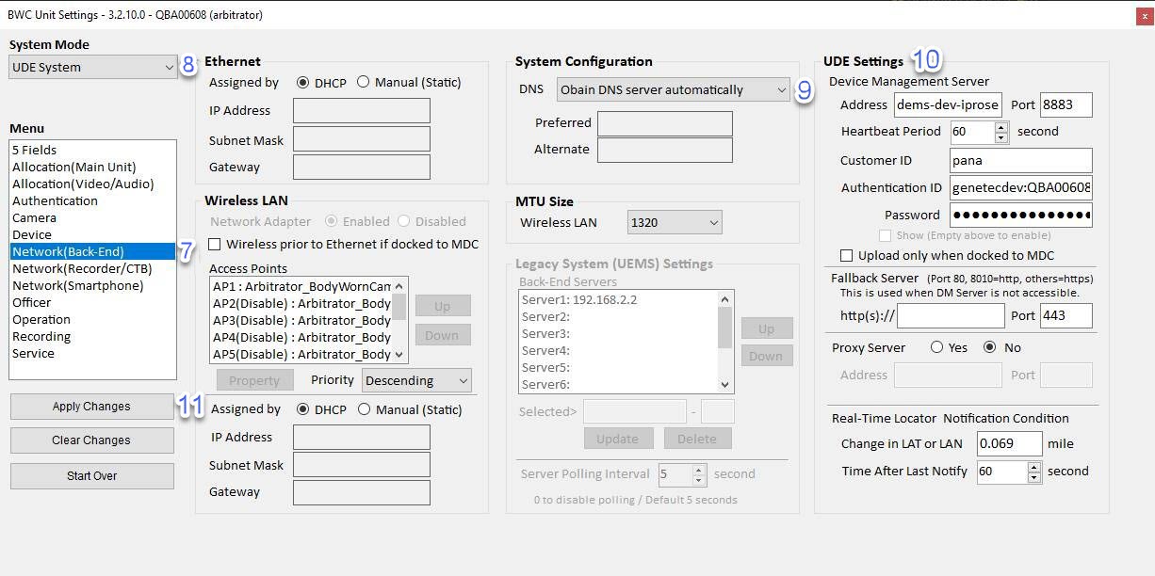Click the Heartbeat Period value field

pyautogui.click(x=971, y=132)
